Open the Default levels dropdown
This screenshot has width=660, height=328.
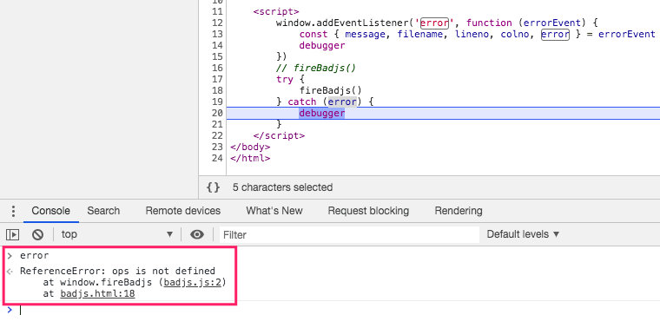pos(523,234)
